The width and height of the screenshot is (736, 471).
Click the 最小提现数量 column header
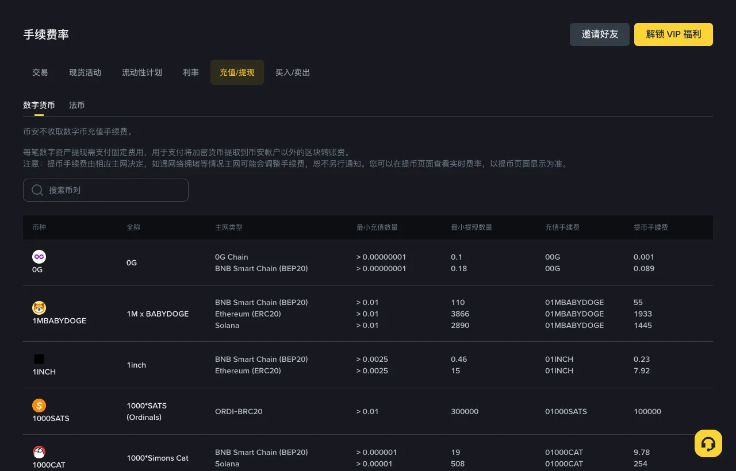coord(471,227)
